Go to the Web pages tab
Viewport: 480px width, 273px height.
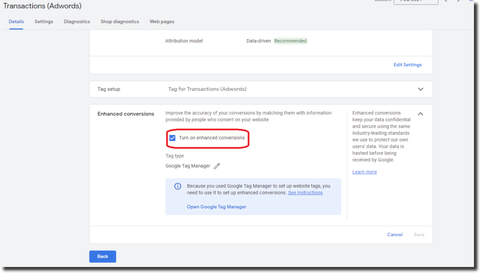tap(162, 22)
